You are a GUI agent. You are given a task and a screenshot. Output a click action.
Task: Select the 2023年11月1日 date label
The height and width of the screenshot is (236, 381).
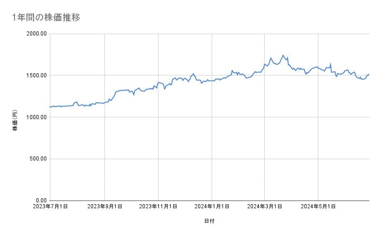[158, 206]
